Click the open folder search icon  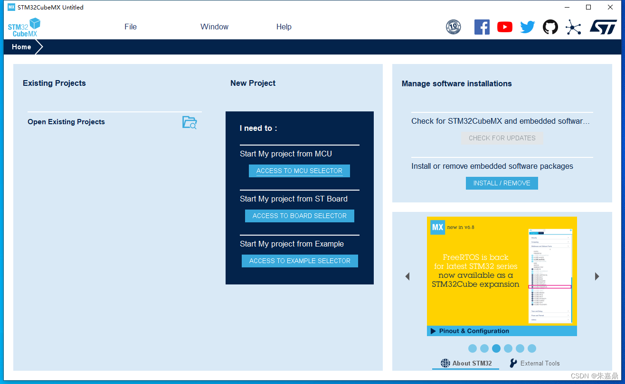coord(189,122)
